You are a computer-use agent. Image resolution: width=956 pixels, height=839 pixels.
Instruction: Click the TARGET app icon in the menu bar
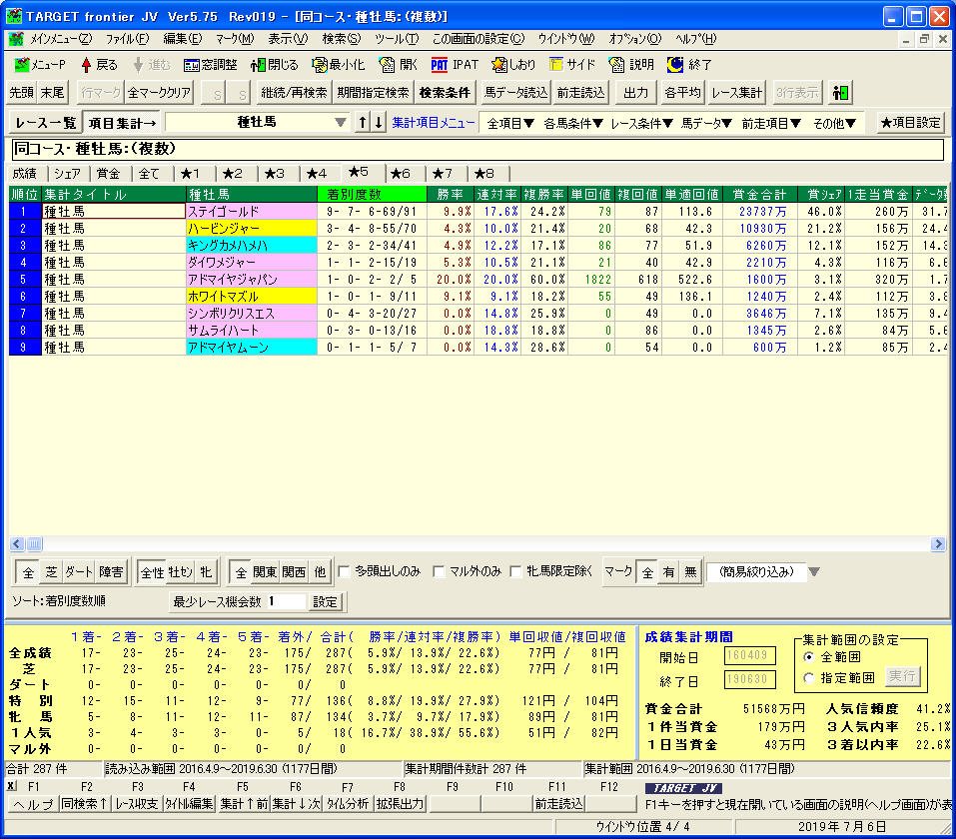click(x=16, y=39)
